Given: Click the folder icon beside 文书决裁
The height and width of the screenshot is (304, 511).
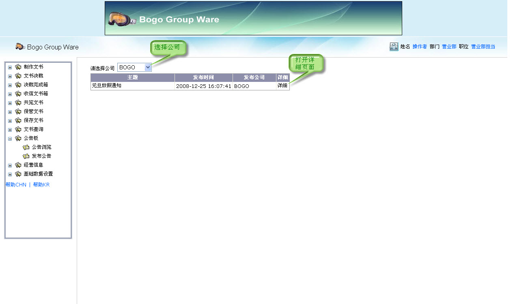Looking at the screenshot, I should point(18,76).
